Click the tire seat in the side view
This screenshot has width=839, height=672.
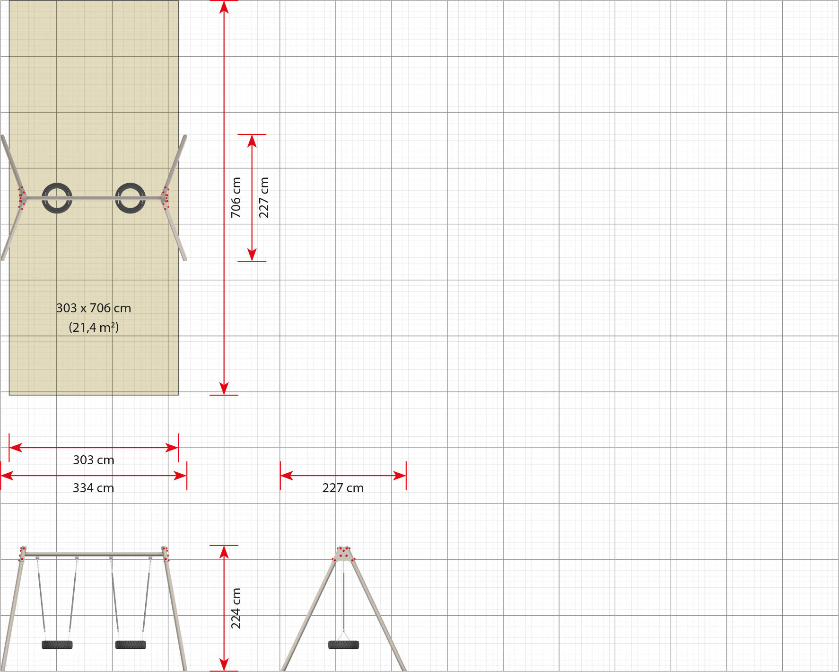tap(343, 645)
